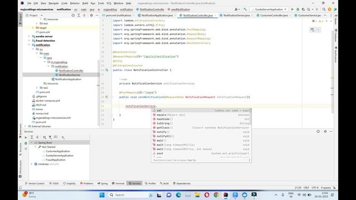This screenshot has height=200, width=356.
Task: Switch to NotificationService.java tab
Action: 236,15
